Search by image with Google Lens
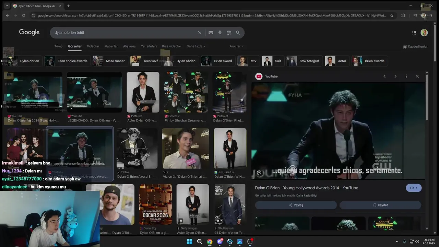Image resolution: width=439 pixels, height=247 pixels. (229, 33)
